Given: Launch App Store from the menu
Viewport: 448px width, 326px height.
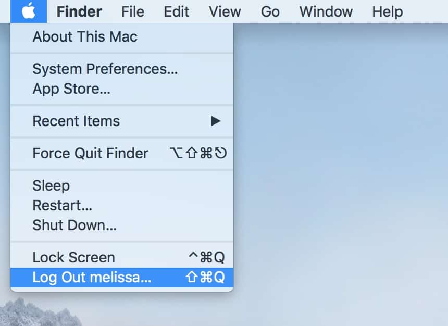Looking at the screenshot, I should click(71, 89).
